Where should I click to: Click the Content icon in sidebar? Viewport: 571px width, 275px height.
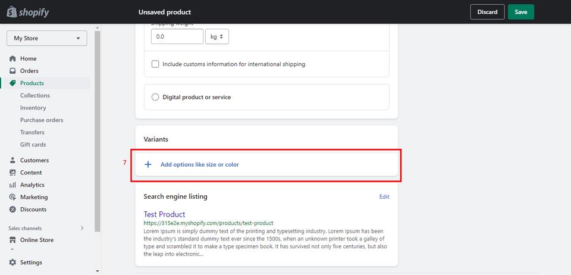point(12,172)
